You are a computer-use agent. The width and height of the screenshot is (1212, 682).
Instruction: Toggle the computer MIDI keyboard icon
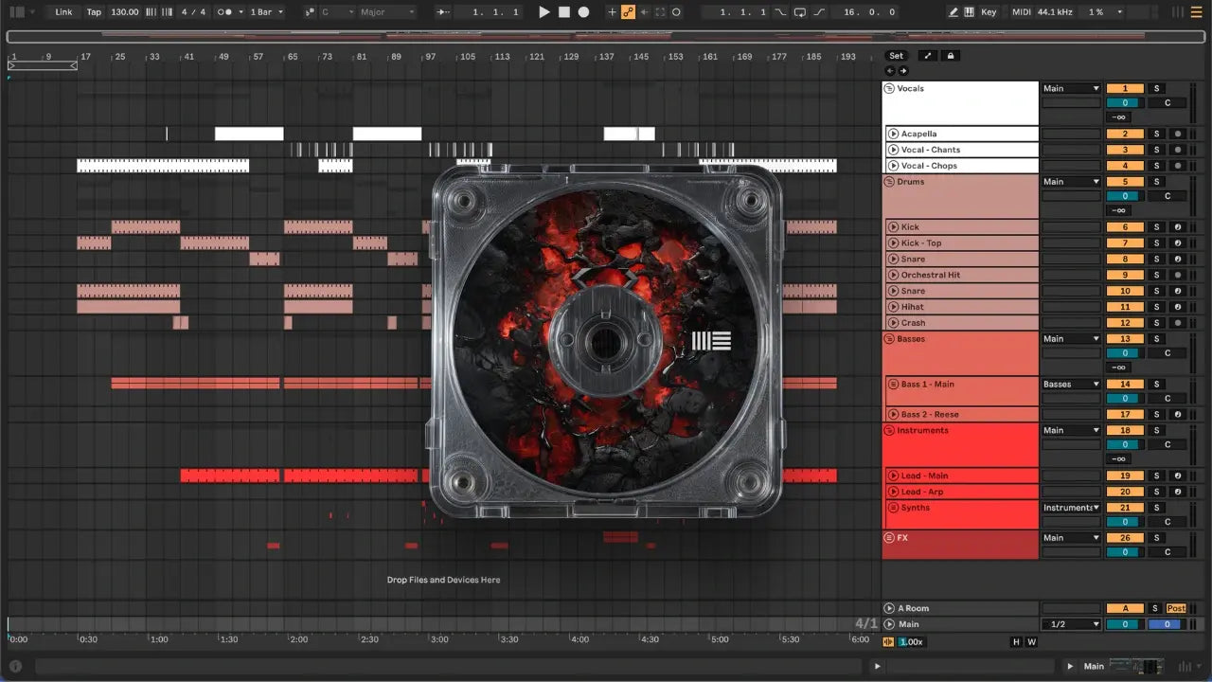pyautogui.click(x=970, y=12)
